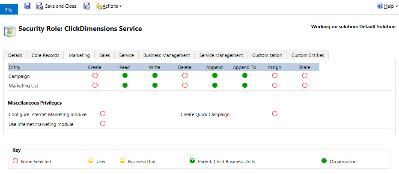Click the Create column header
The image size is (399, 174).
pyautogui.click(x=95, y=68)
